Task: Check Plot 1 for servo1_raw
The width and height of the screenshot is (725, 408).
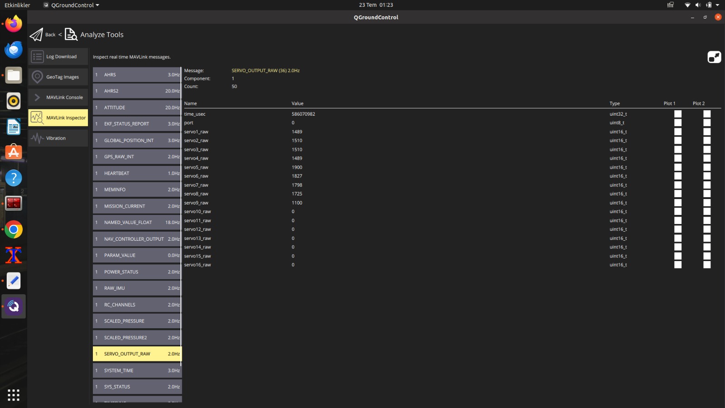Action: click(x=678, y=132)
